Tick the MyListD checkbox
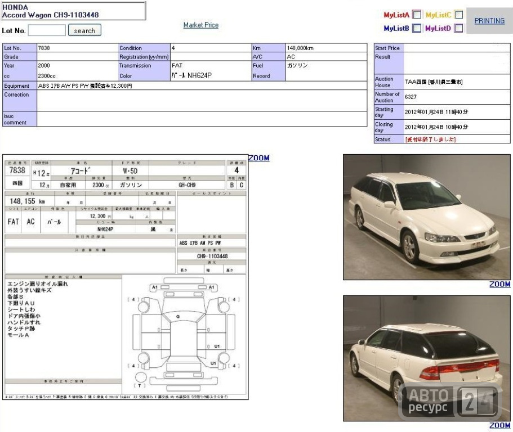 (x=459, y=29)
